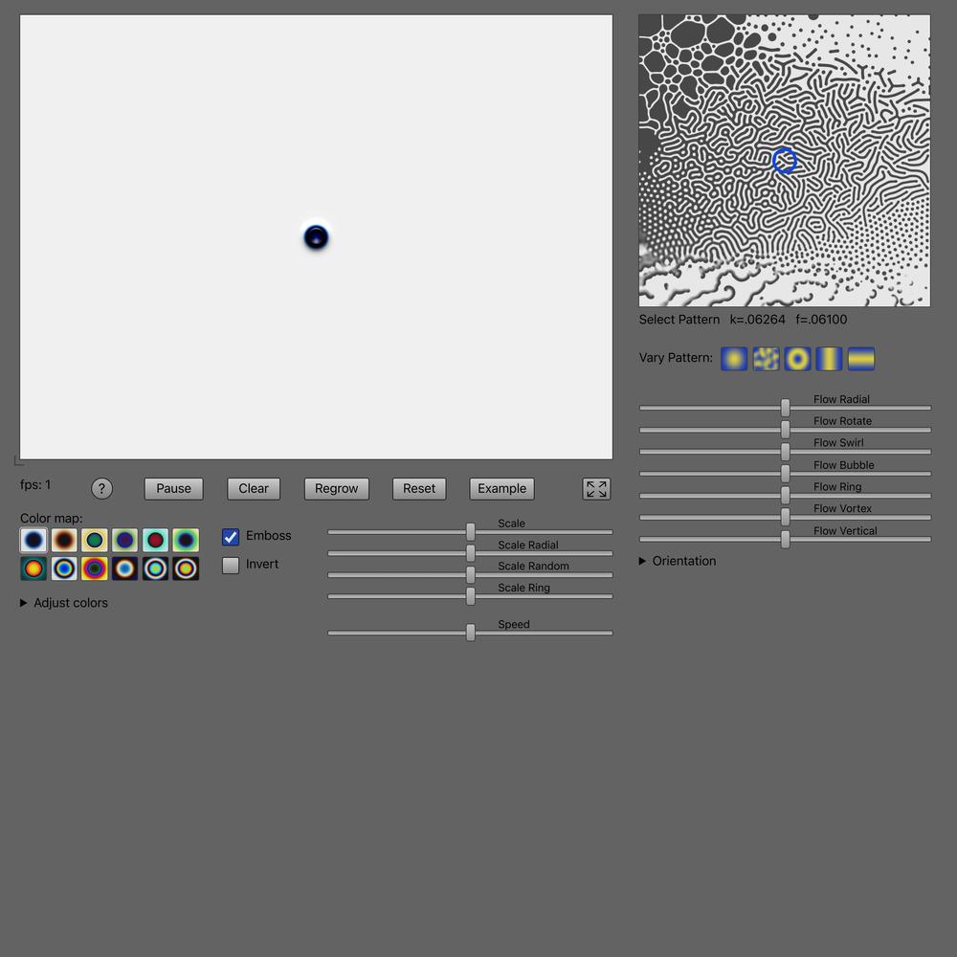Pick the ring-shaped Vary Pattern icon
The image size is (957, 957).
797,359
